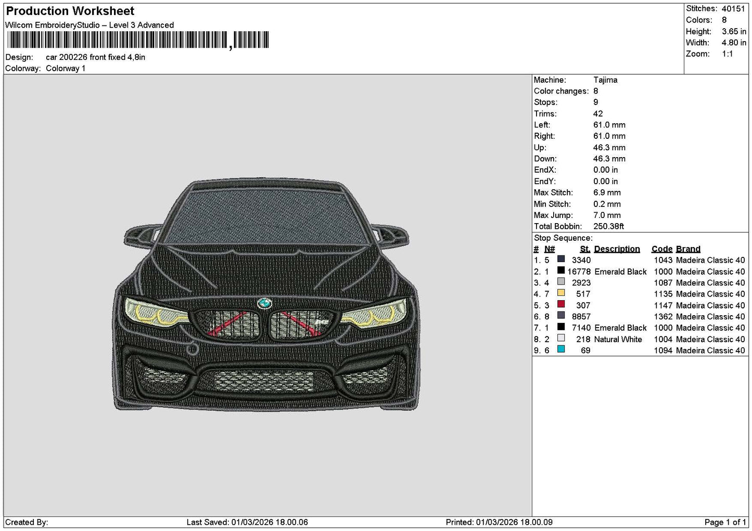Click the 'Stop Sequence:' heading
Screen dimensions: 752x531
pyautogui.click(x=563, y=238)
